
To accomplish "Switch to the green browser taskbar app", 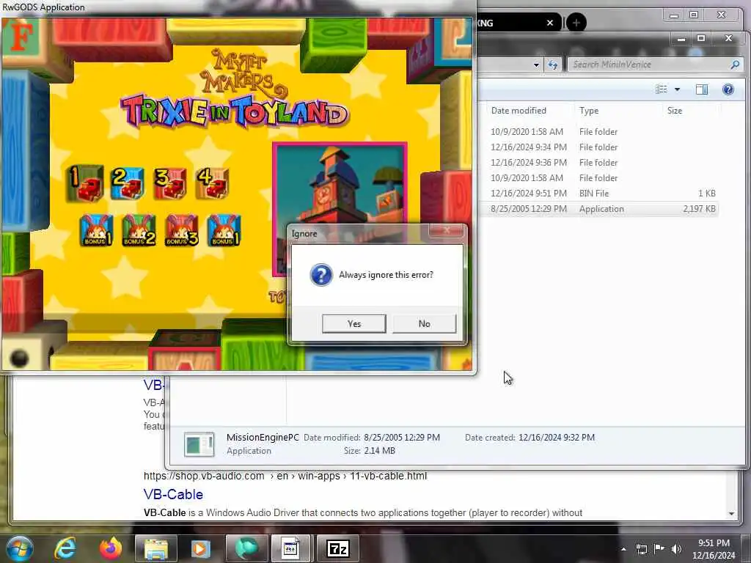I will click(246, 548).
